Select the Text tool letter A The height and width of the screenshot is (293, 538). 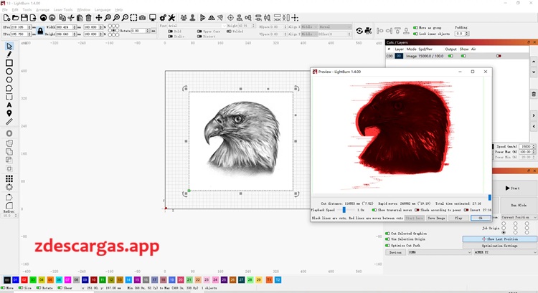click(9, 105)
